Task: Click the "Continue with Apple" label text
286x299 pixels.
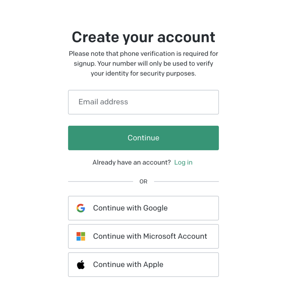Action: click(128, 265)
